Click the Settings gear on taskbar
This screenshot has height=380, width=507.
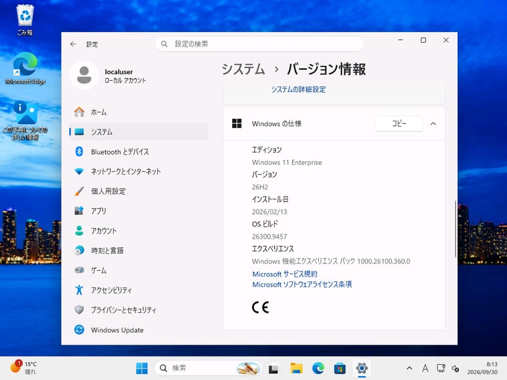click(x=362, y=368)
